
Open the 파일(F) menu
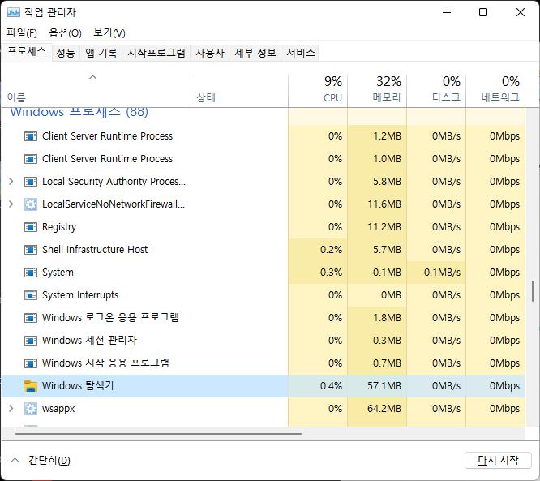point(22,33)
